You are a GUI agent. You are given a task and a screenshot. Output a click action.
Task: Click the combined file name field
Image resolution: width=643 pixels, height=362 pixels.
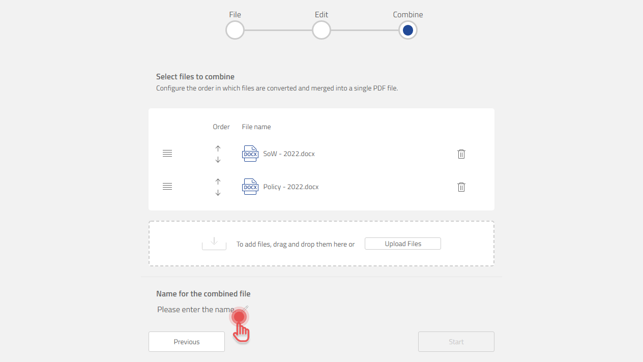[x=195, y=310]
